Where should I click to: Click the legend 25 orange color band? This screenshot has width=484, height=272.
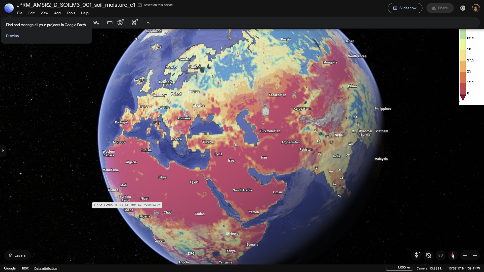point(463,67)
